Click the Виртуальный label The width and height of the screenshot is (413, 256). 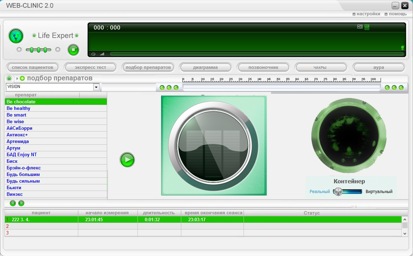pyautogui.click(x=379, y=191)
